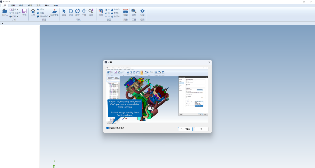The width and height of the screenshot is (315, 168).
Task: Click the tip preview image in dialog
Action: tap(157, 95)
